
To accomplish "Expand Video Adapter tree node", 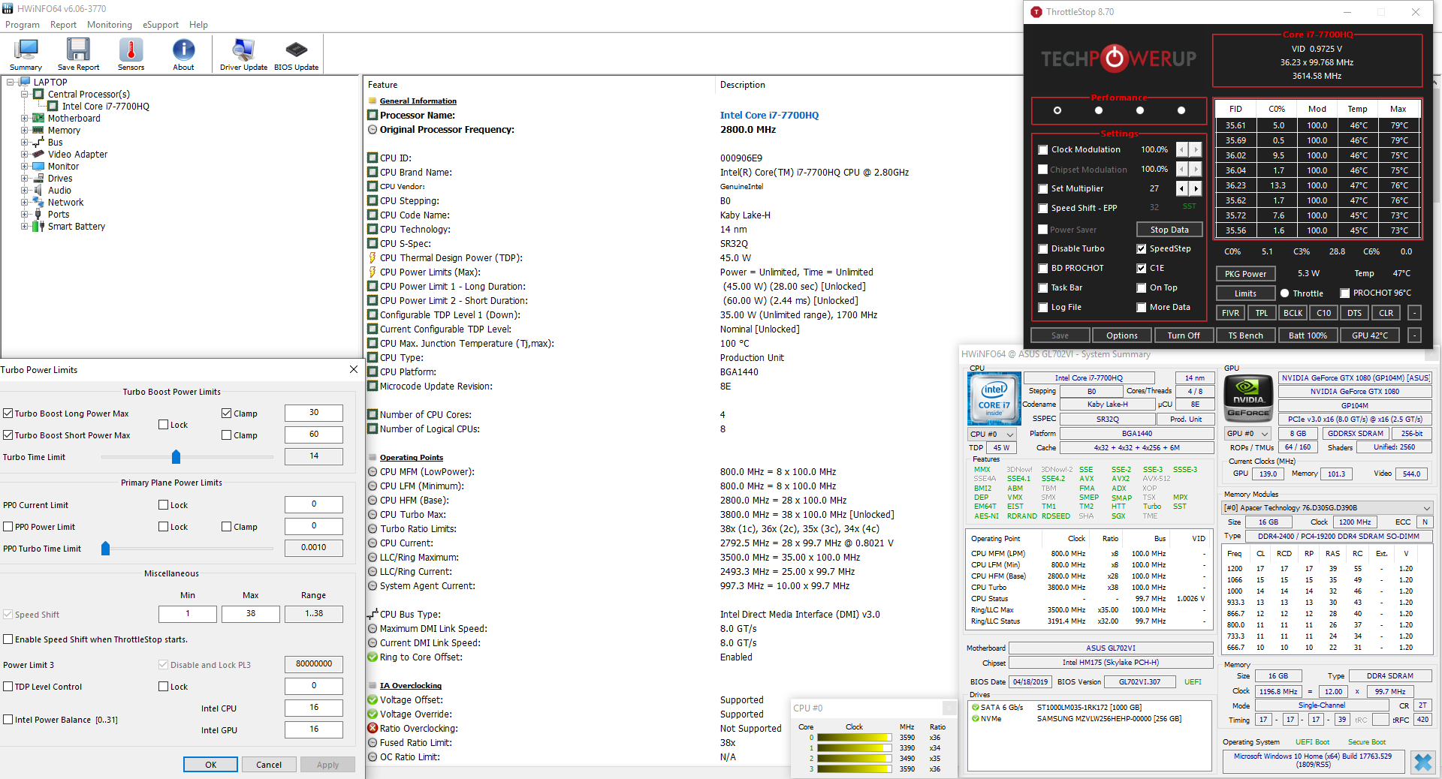I will (x=24, y=155).
